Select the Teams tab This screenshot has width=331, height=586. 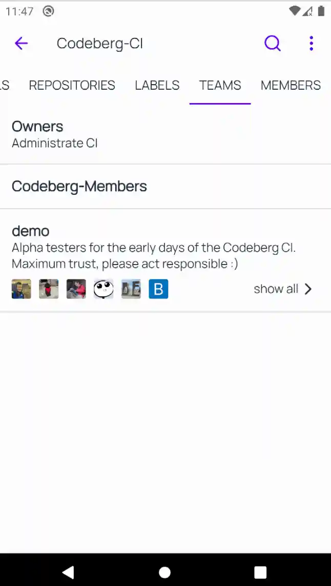coord(220,85)
